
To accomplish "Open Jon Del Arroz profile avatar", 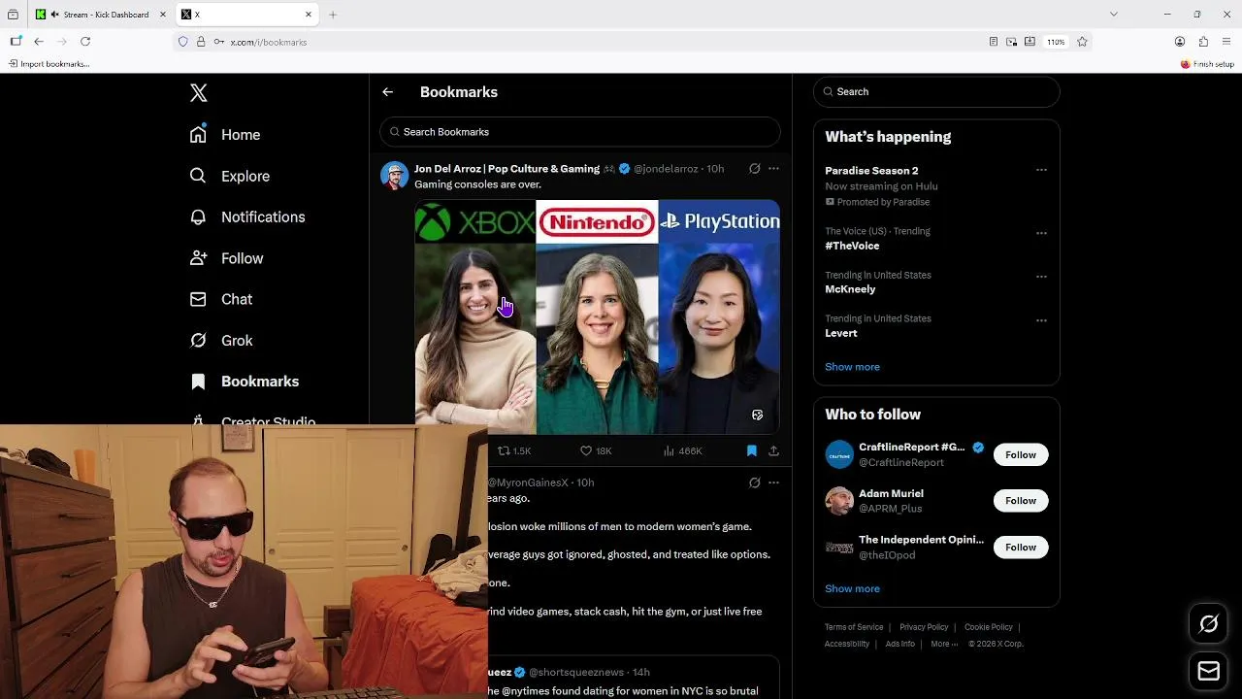I will 394,176.
